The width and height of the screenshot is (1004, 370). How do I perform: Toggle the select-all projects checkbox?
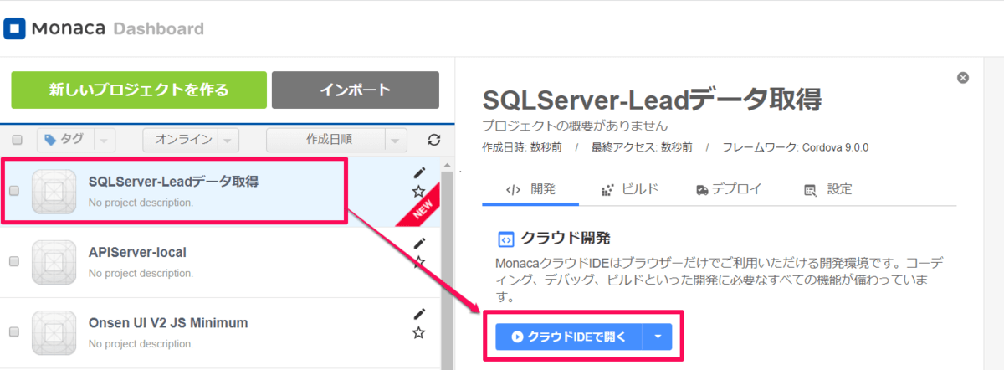pyautogui.click(x=18, y=140)
